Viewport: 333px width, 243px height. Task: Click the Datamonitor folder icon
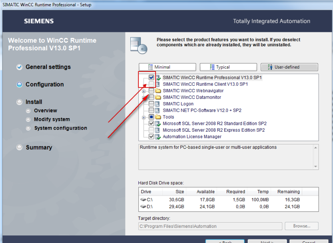pyautogui.click(x=158, y=97)
